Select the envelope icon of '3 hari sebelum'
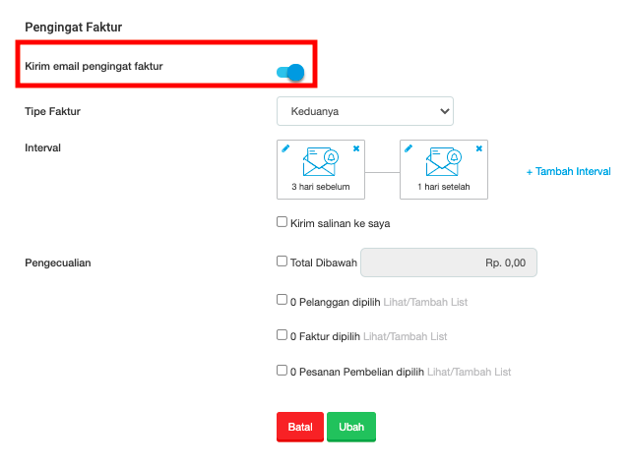This screenshot has height=466, width=629. (321, 161)
